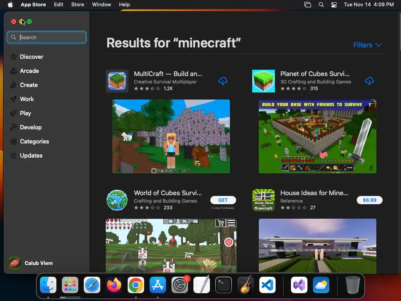The width and height of the screenshot is (401, 301).
Task: Open Launchpad from the Dock
Action: [70, 285]
